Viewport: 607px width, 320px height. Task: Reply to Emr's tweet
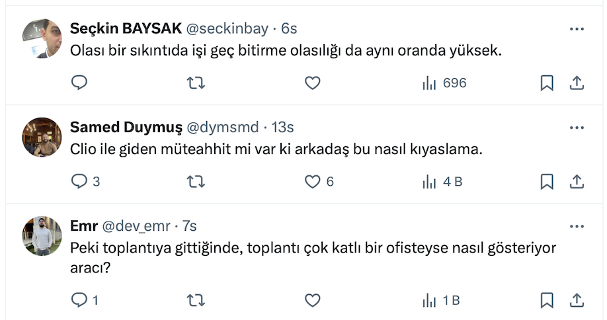tap(79, 300)
